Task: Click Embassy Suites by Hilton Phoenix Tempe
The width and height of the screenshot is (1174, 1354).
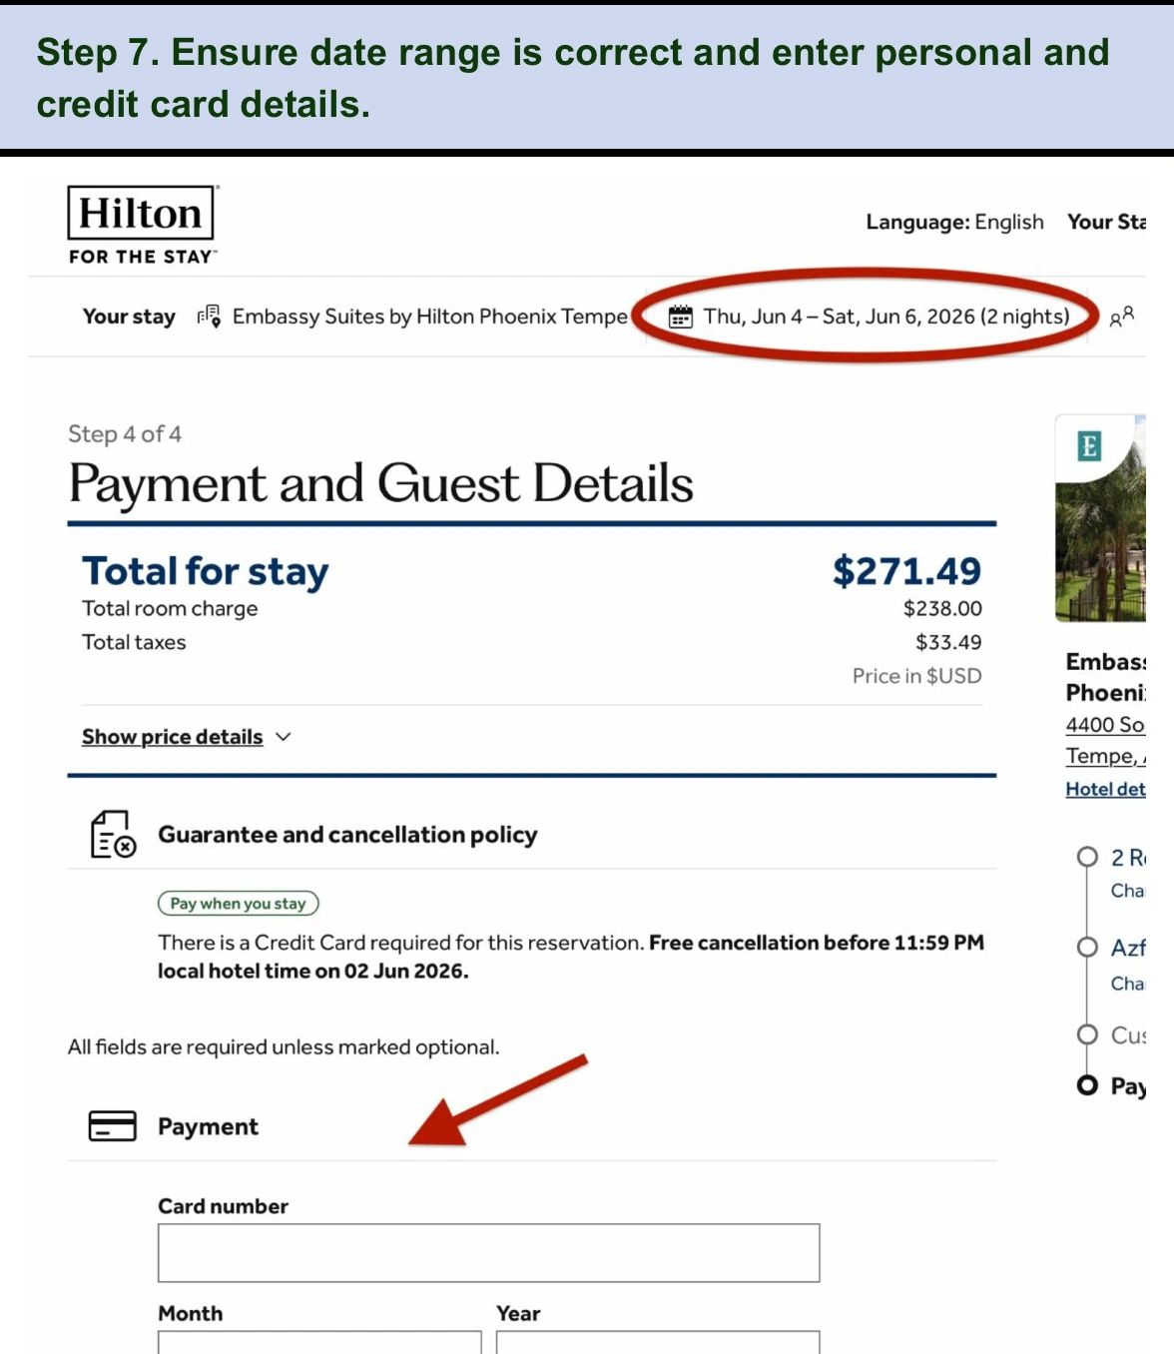Action: (430, 317)
